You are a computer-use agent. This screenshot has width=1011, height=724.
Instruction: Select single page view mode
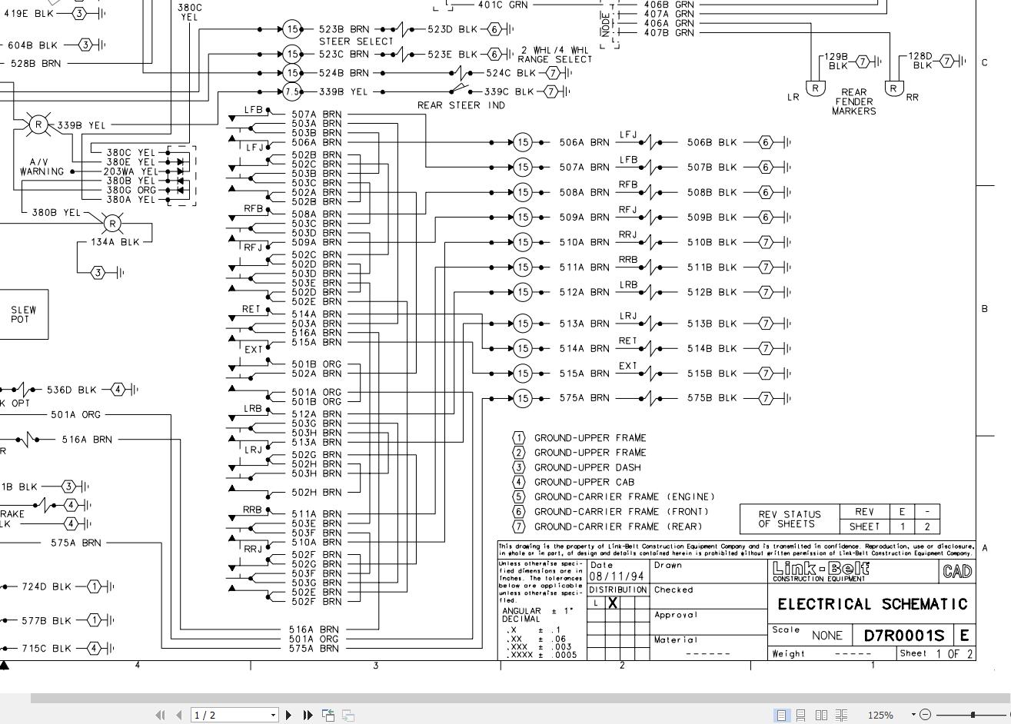point(781,715)
